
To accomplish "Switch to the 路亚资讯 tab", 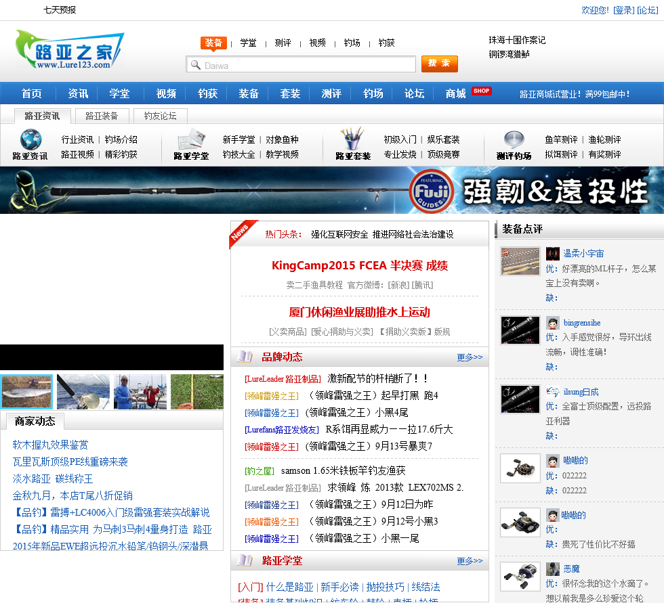I will click(x=42, y=116).
